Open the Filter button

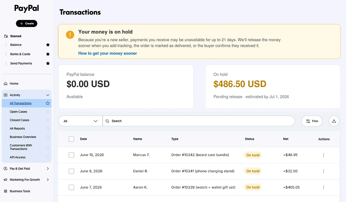pos(312,121)
